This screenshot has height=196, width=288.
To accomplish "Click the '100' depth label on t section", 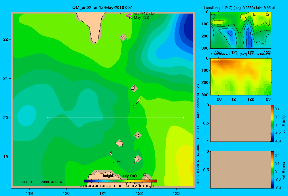I will pyautogui.click(x=205, y=24).
